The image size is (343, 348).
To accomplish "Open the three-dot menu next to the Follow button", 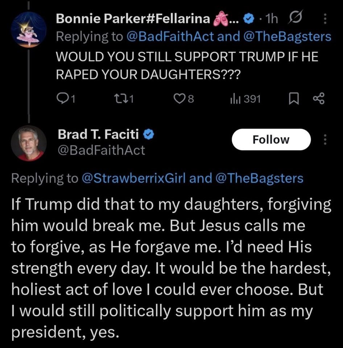I will [325, 139].
